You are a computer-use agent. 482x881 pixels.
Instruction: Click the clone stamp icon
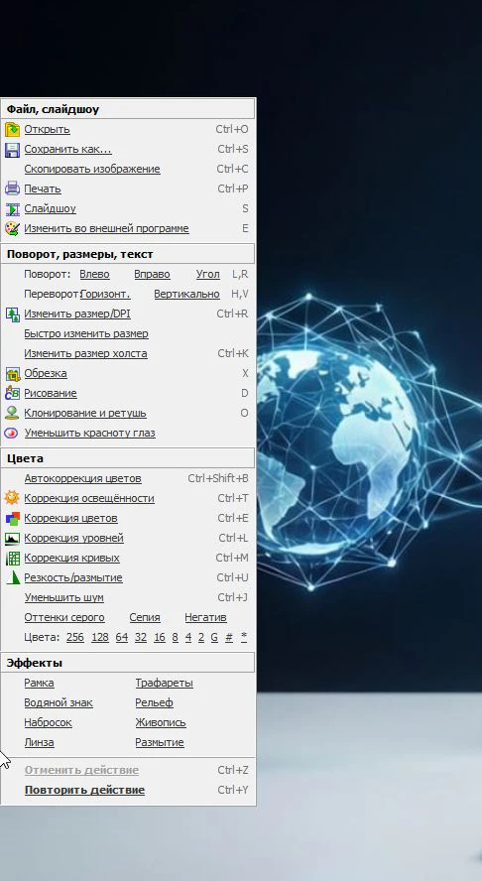click(x=12, y=413)
